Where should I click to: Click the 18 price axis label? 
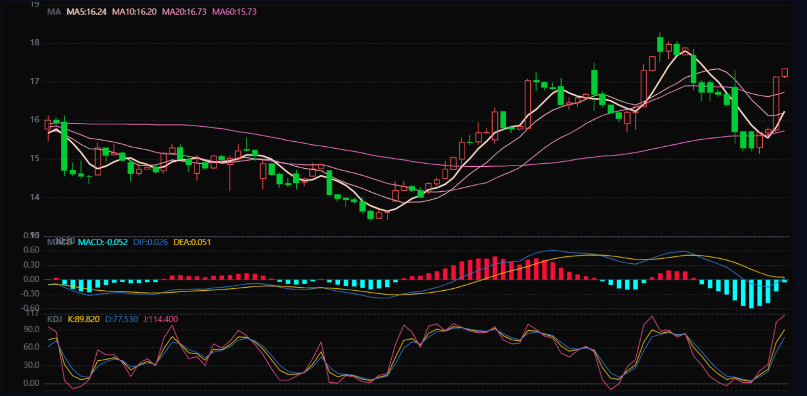click(35, 43)
